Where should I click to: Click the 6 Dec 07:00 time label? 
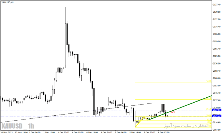pyautogui.click(x=164, y=133)
